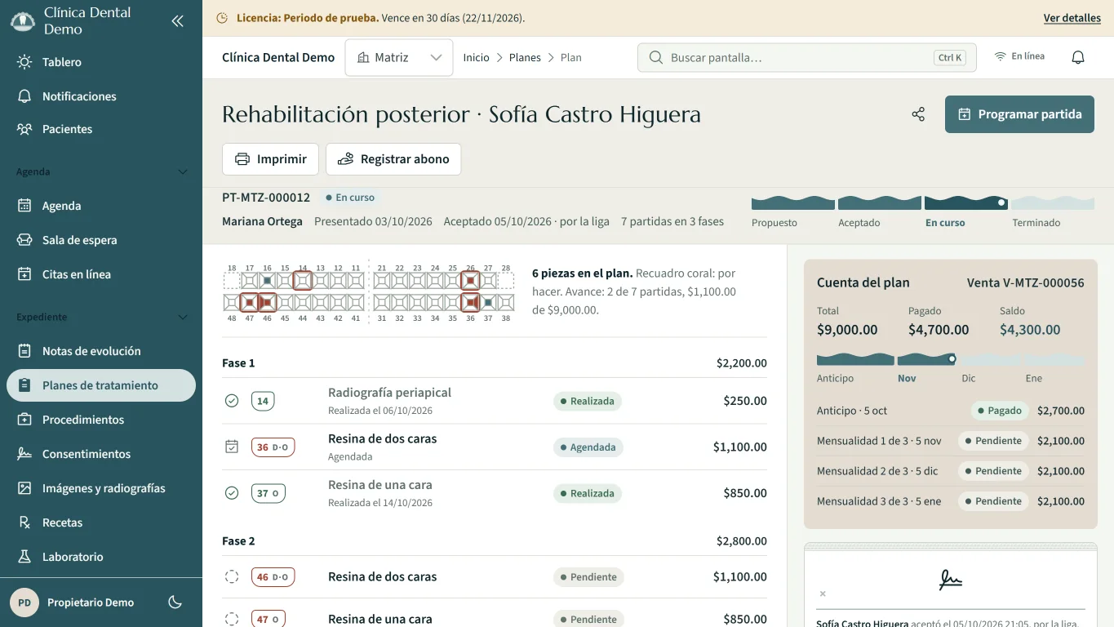Open Laboratorio in sidebar

(101, 557)
